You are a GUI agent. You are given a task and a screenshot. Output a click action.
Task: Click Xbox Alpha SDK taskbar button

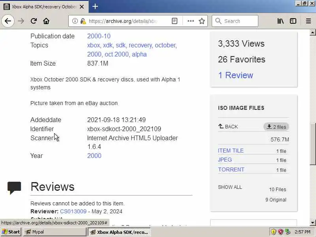click(x=119, y=232)
